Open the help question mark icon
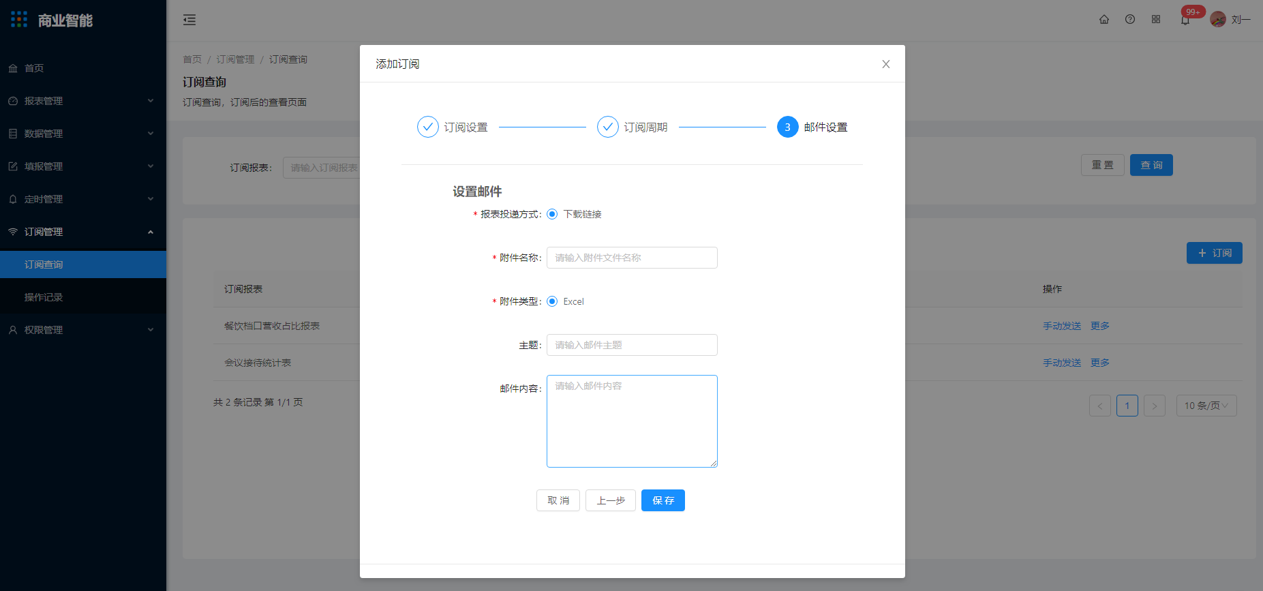This screenshot has width=1263, height=591. click(x=1130, y=20)
